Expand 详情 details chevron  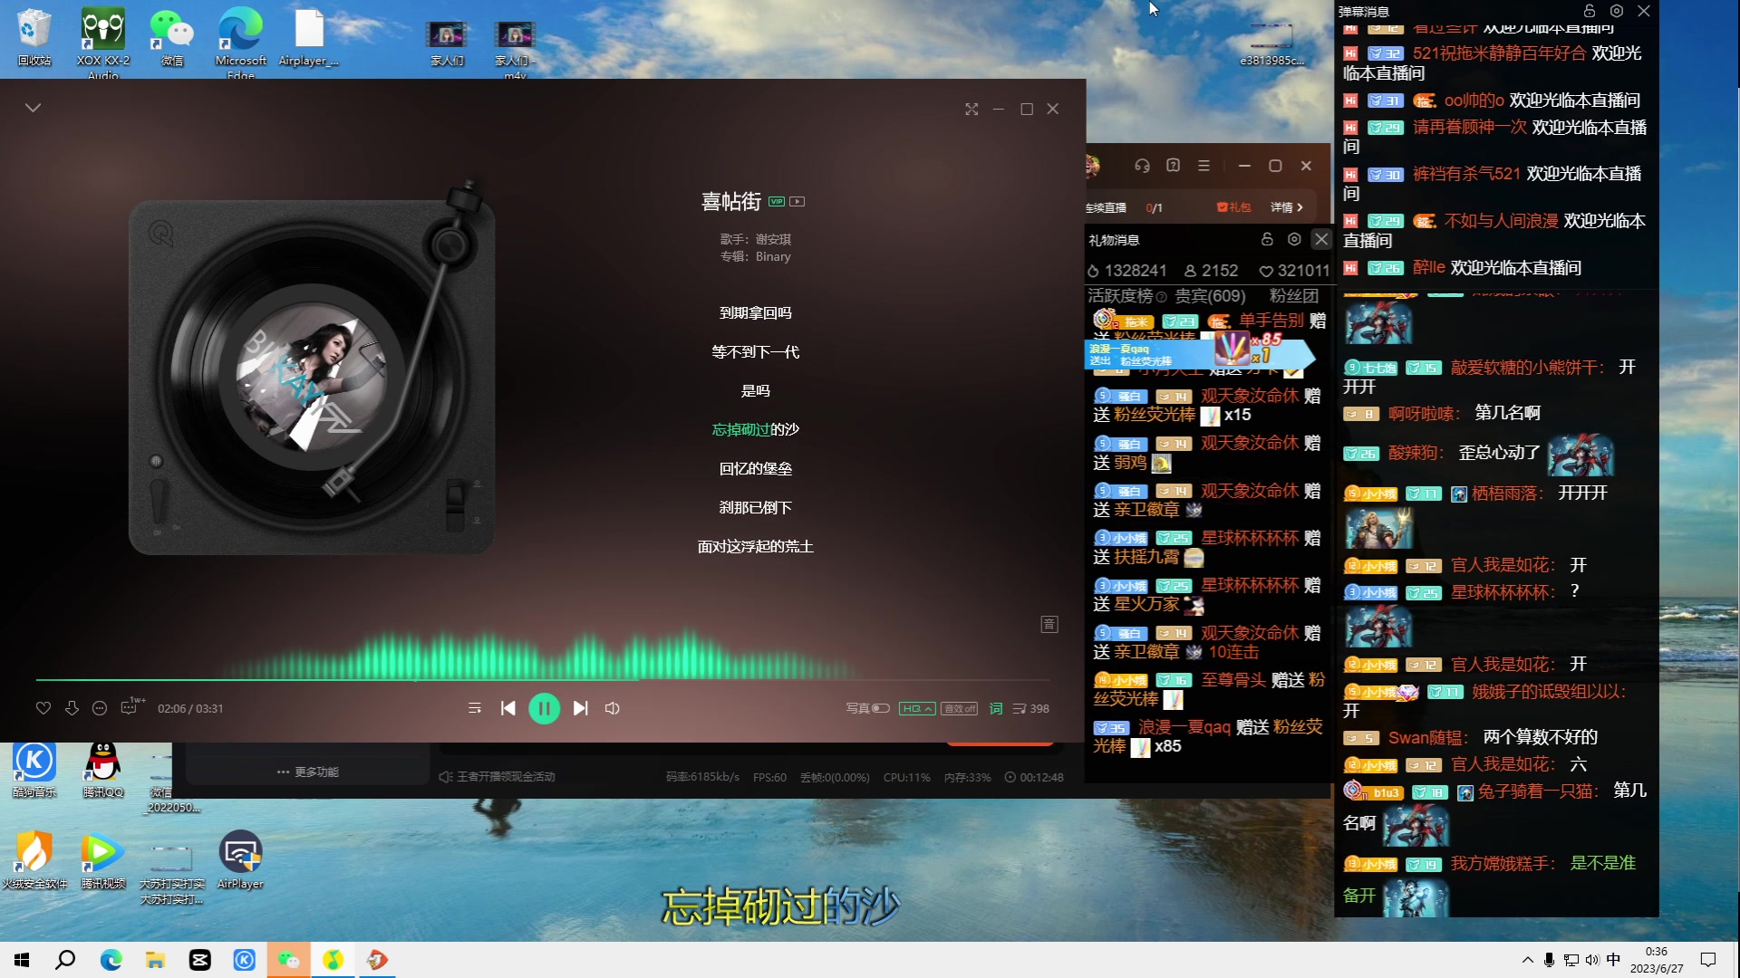(x=1287, y=207)
